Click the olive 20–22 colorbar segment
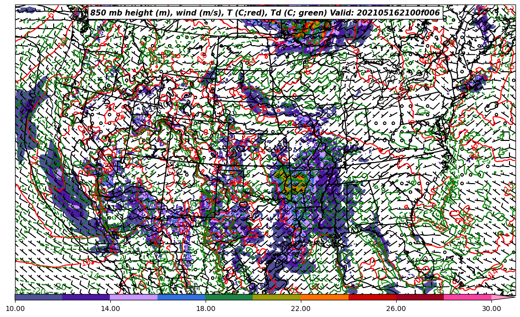520x317 pixels. click(x=277, y=297)
